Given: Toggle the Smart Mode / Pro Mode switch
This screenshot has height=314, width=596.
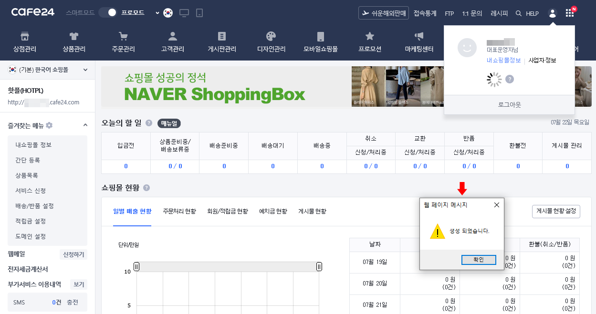Looking at the screenshot, I should point(108,13).
